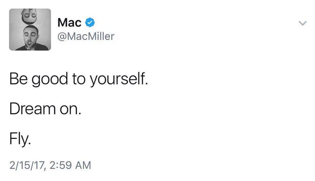Click the word Be starting the tweet
Image resolution: width=315 pixels, height=181 pixels.
coord(18,78)
